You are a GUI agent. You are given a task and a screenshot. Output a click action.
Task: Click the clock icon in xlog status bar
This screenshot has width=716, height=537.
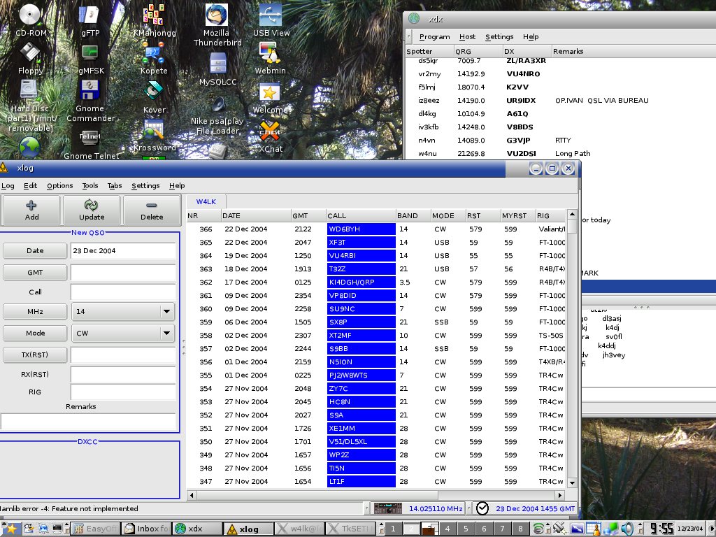[482, 508]
